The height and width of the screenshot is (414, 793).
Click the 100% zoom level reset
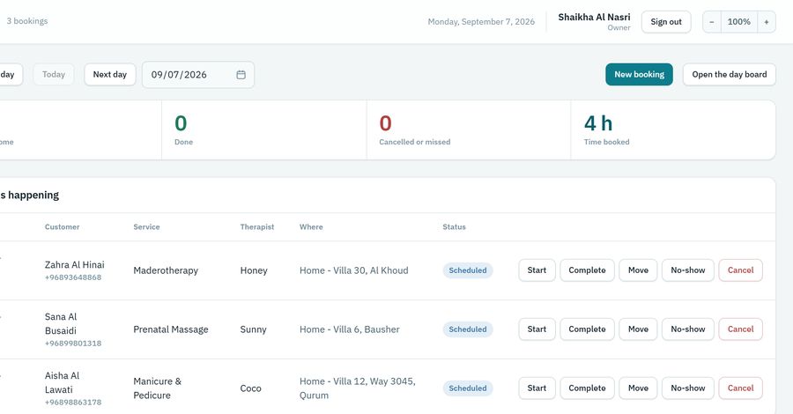(739, 22)
